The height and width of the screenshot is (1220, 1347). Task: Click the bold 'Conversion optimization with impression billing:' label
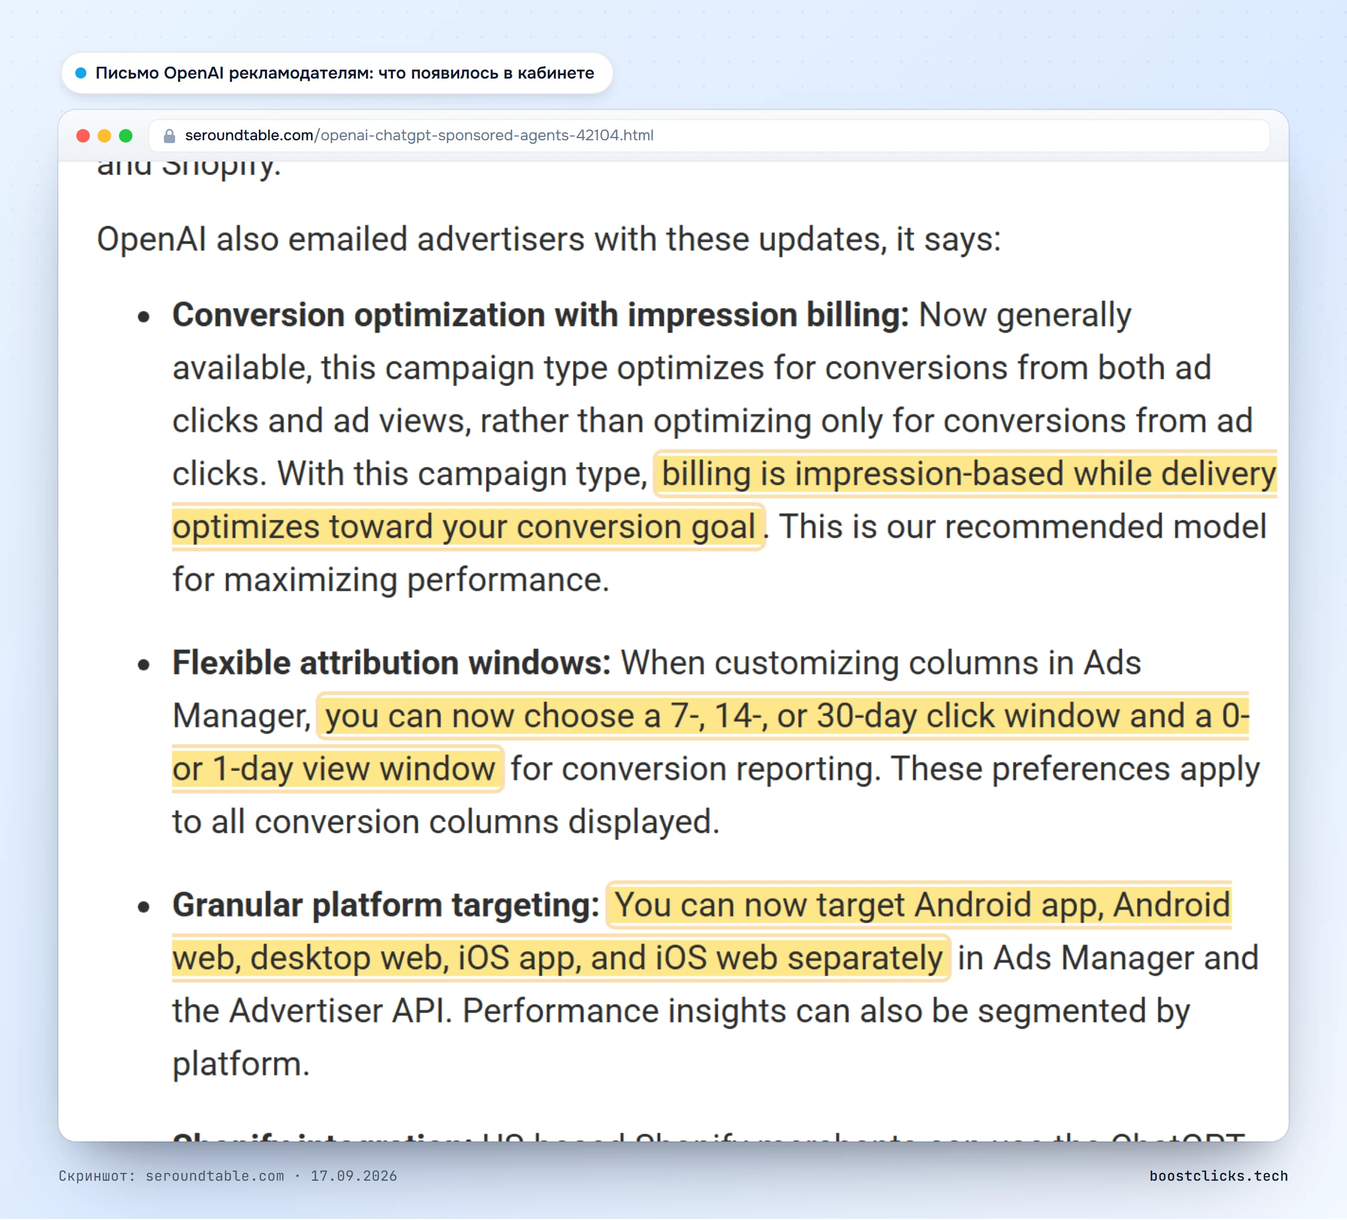[x=540, y=315]
